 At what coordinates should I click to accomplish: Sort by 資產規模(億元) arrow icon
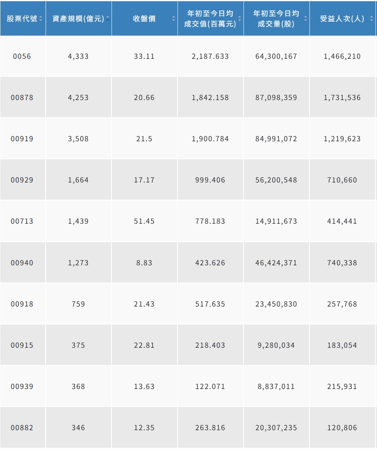click(108, 19)
